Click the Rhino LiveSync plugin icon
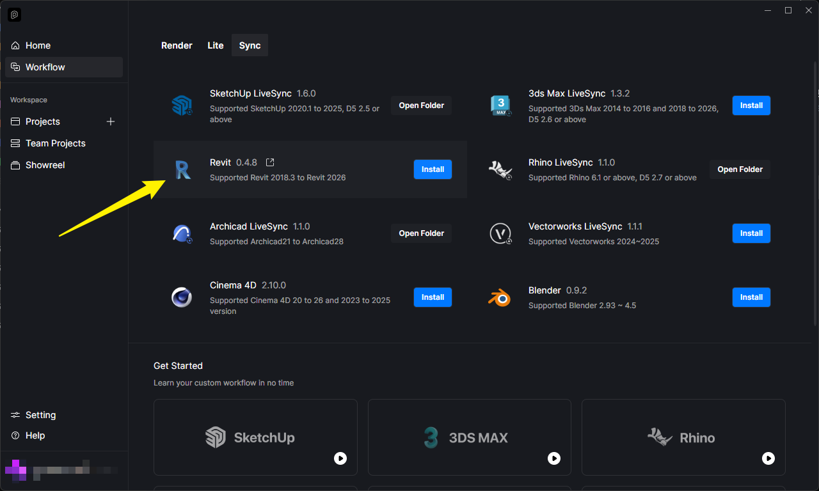This screenshot has width=819, height=491. point(500,169)
